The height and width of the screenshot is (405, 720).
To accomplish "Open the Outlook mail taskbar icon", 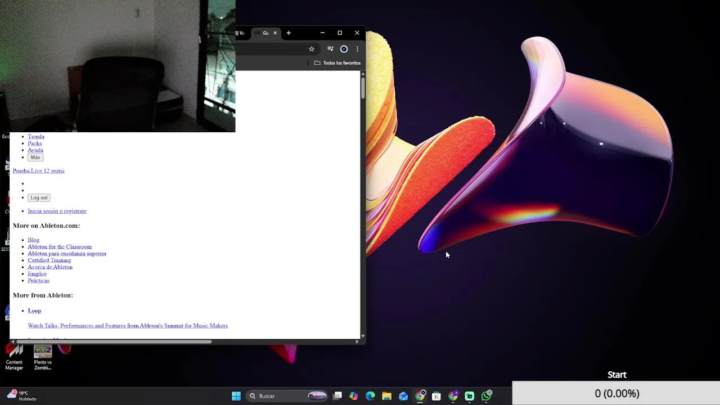I will point(403,396).
